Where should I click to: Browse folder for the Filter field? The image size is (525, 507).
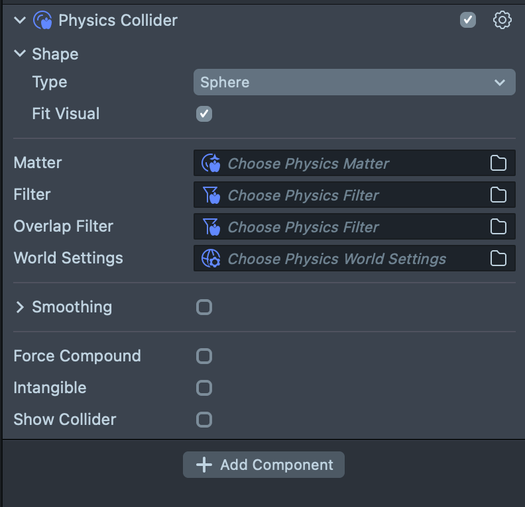[x=498, y=195]
